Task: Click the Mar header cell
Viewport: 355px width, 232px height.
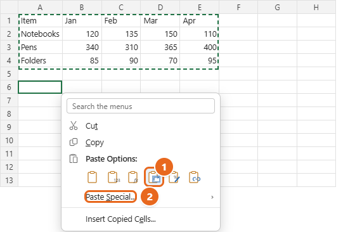Action: click(x=160, y=20)
